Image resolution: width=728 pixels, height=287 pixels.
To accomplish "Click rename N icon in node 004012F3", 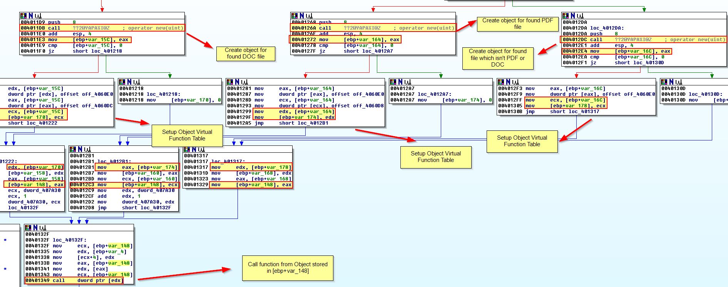I will click(508, 82).
